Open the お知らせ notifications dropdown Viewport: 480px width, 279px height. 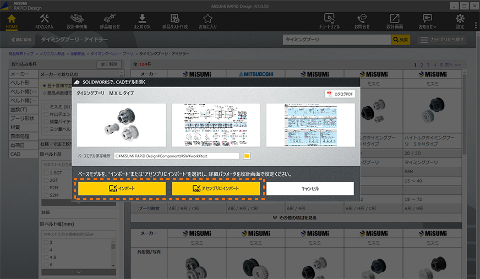pyautogui.click(x=427, y=21)
